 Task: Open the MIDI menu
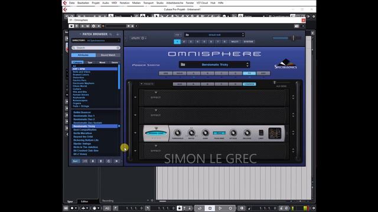(114, 3)
